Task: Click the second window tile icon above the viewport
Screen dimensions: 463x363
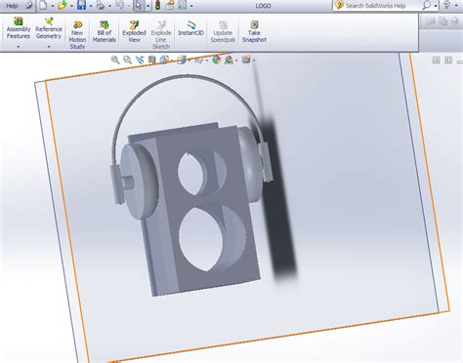Action: (448, 60)
